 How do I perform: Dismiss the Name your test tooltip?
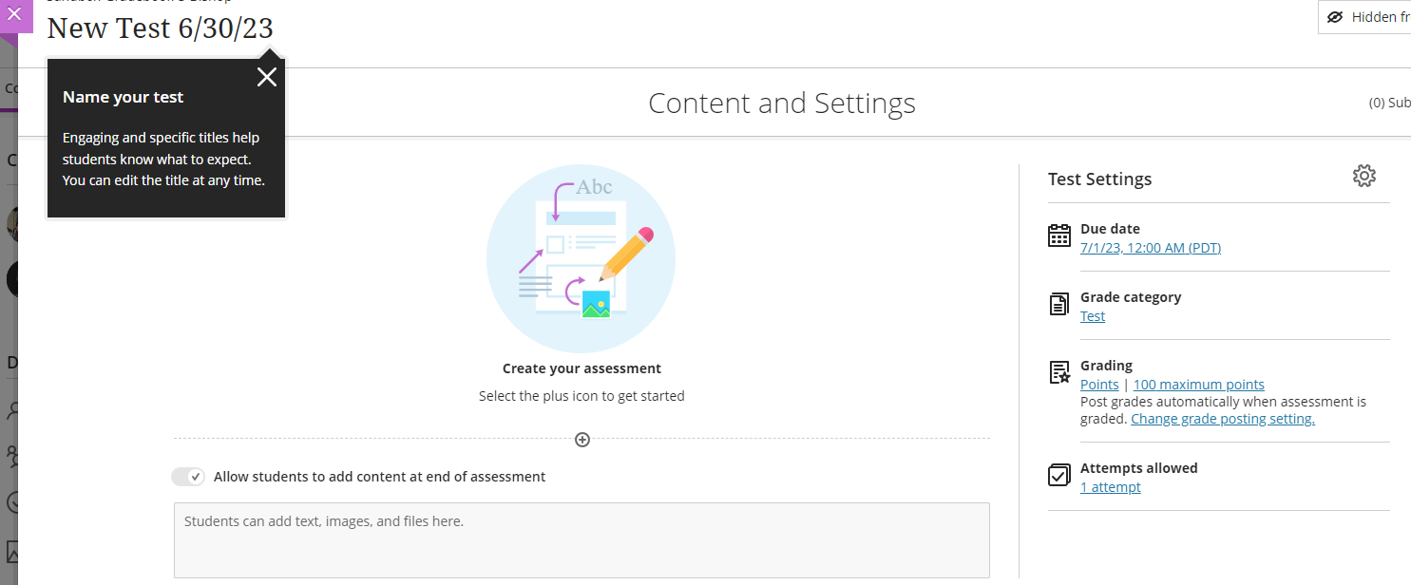[x=267, y=77]
